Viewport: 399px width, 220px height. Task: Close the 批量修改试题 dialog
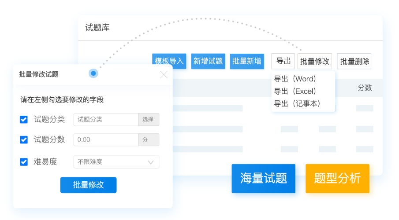pos(164,74)
